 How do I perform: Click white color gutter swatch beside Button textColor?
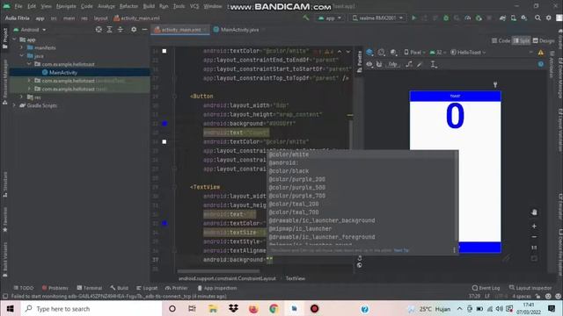point(165,142)
